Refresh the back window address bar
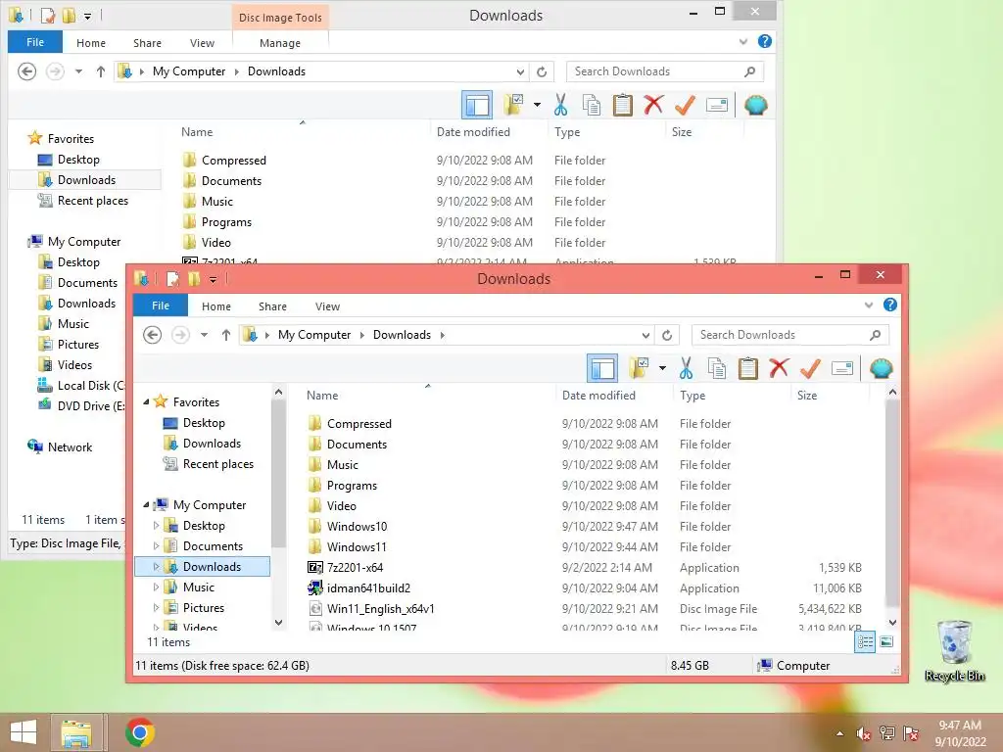The image size is (1003, 752). [542, 71]
